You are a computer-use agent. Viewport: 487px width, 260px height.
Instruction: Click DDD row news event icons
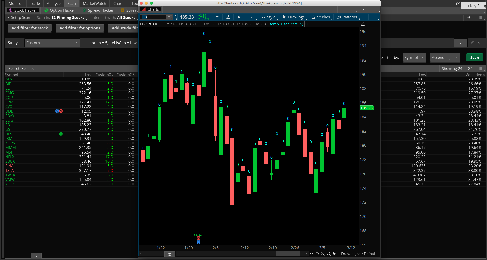[x=59, y=111]
